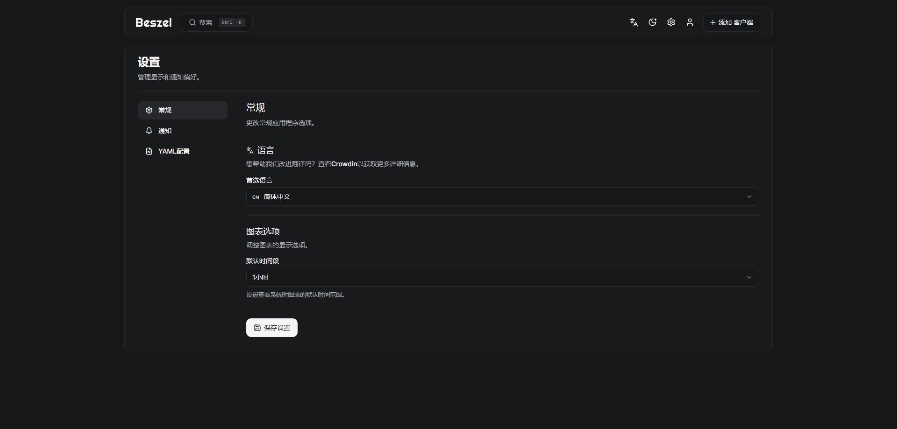
Task: Expand the 首选语言 dropdown showing 简体中文
Action: 502,197
